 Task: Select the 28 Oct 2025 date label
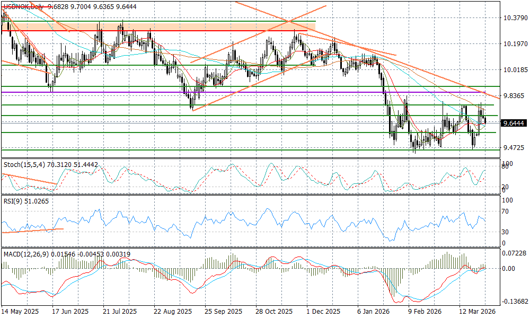coord(274,312)
